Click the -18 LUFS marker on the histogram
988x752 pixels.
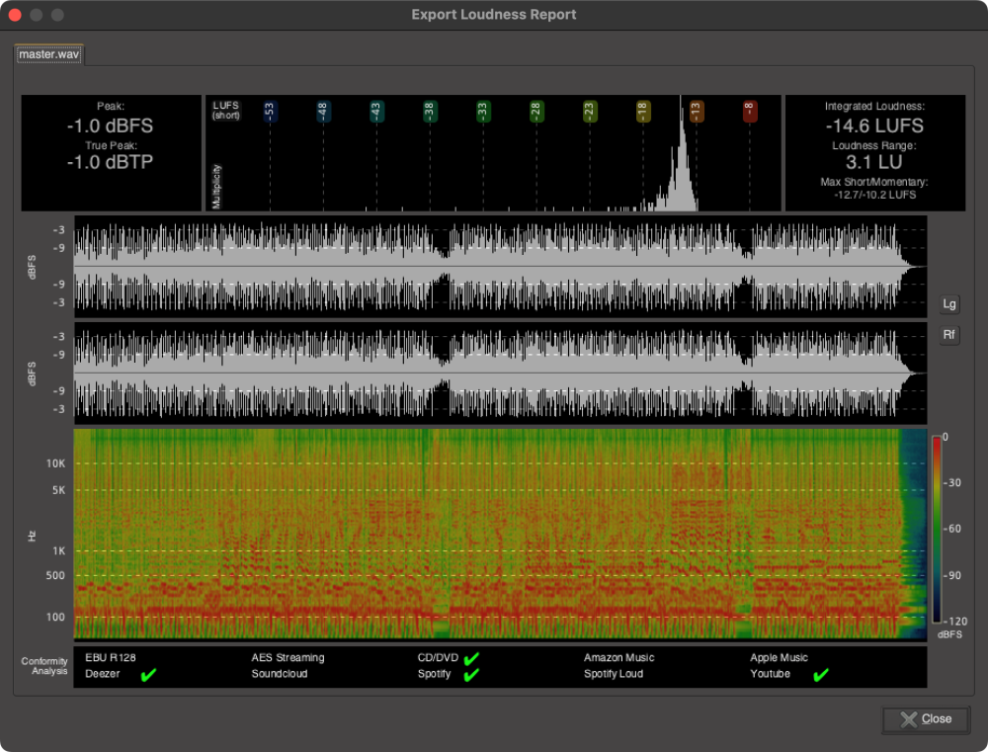pos(642,112)
